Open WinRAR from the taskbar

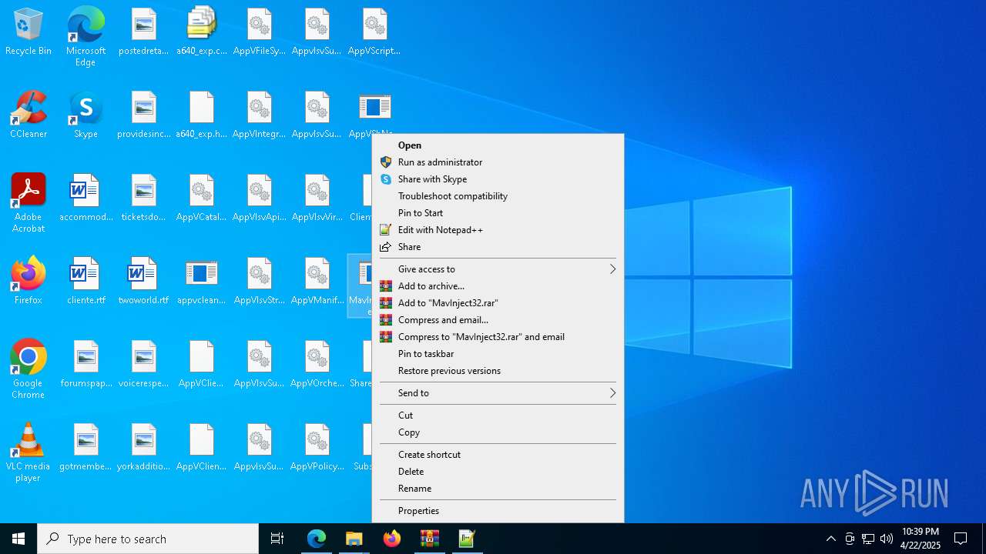pos(429,539)
